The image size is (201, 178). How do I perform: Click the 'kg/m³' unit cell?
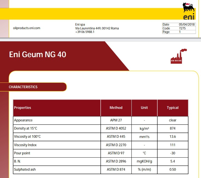(x=144, y=128)
